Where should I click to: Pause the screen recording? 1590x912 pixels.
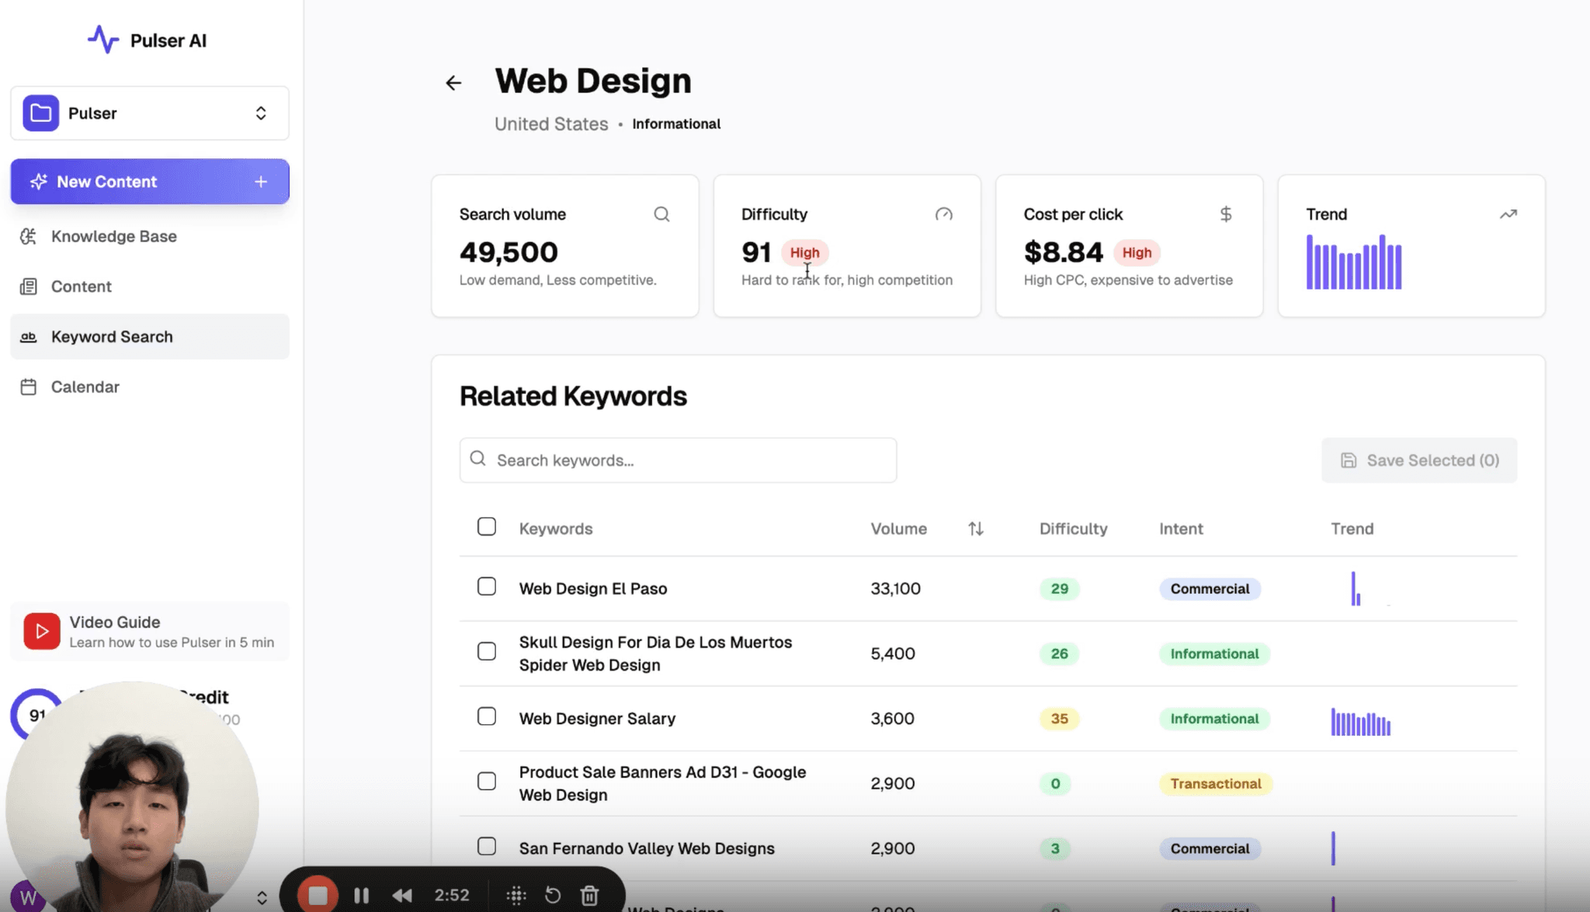click(361, 895)
